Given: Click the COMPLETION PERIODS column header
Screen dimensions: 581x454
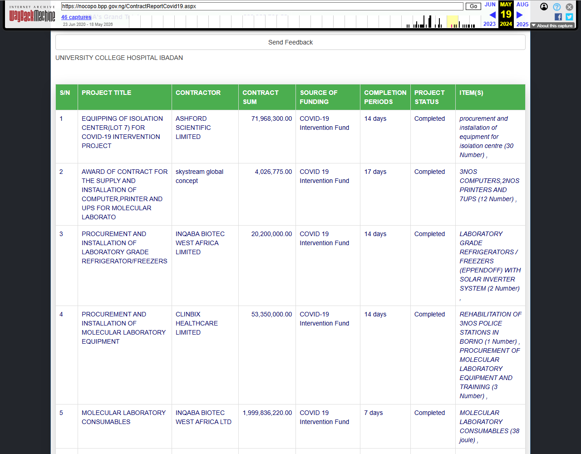Looking at the screenshot, I should tap(385, 97).
